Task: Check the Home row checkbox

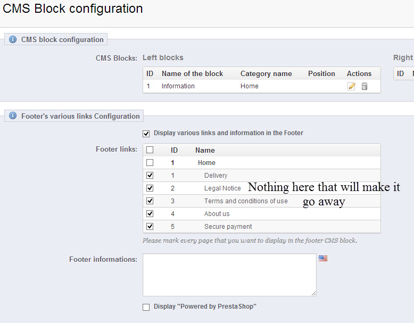Action: point(150,163)
